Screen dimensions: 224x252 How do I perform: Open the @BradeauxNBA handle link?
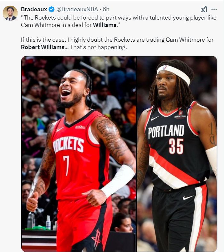[77, 9]
